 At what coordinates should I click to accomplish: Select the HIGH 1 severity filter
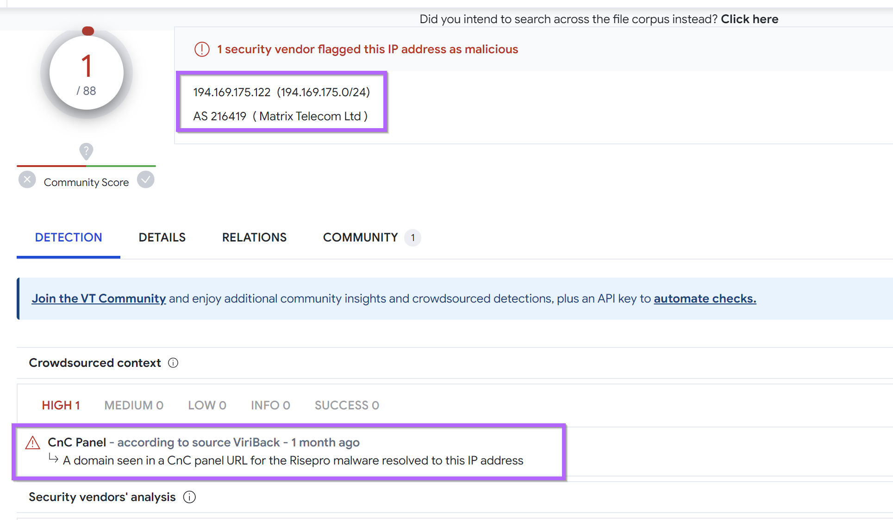(x=61, y=405)
